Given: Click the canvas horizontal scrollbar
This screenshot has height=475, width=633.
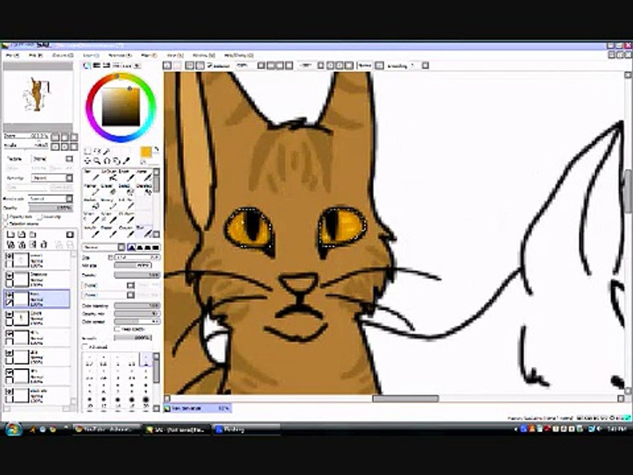Looking at the screenshot, I should [405, 398].
